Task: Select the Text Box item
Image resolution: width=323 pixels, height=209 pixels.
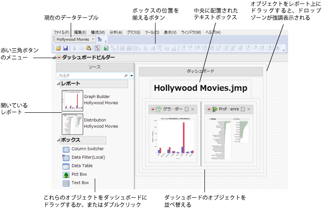Action: coord(80,183)
